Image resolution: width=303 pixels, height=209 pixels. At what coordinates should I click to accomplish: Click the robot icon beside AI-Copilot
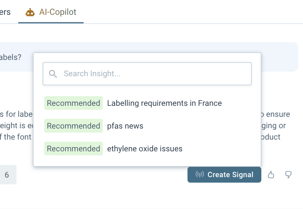(x=30, y=13)
